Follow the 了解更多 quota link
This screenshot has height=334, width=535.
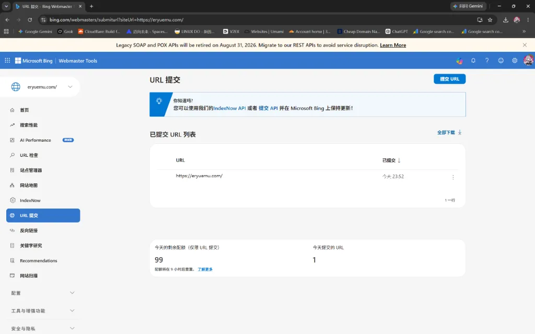[205, 270]
